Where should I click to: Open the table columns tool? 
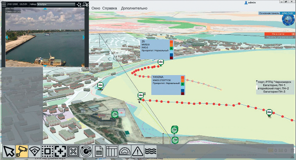(112, 151)
